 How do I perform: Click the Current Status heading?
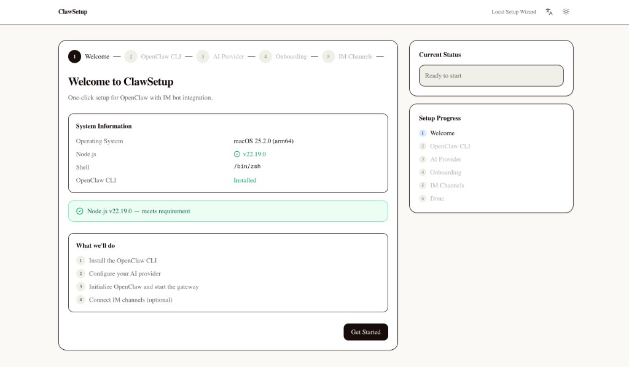point(440,55)
